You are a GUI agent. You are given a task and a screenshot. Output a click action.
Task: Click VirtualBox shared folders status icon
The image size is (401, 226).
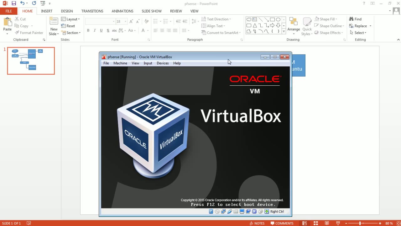pyautogui.click(x=236, y=212)
